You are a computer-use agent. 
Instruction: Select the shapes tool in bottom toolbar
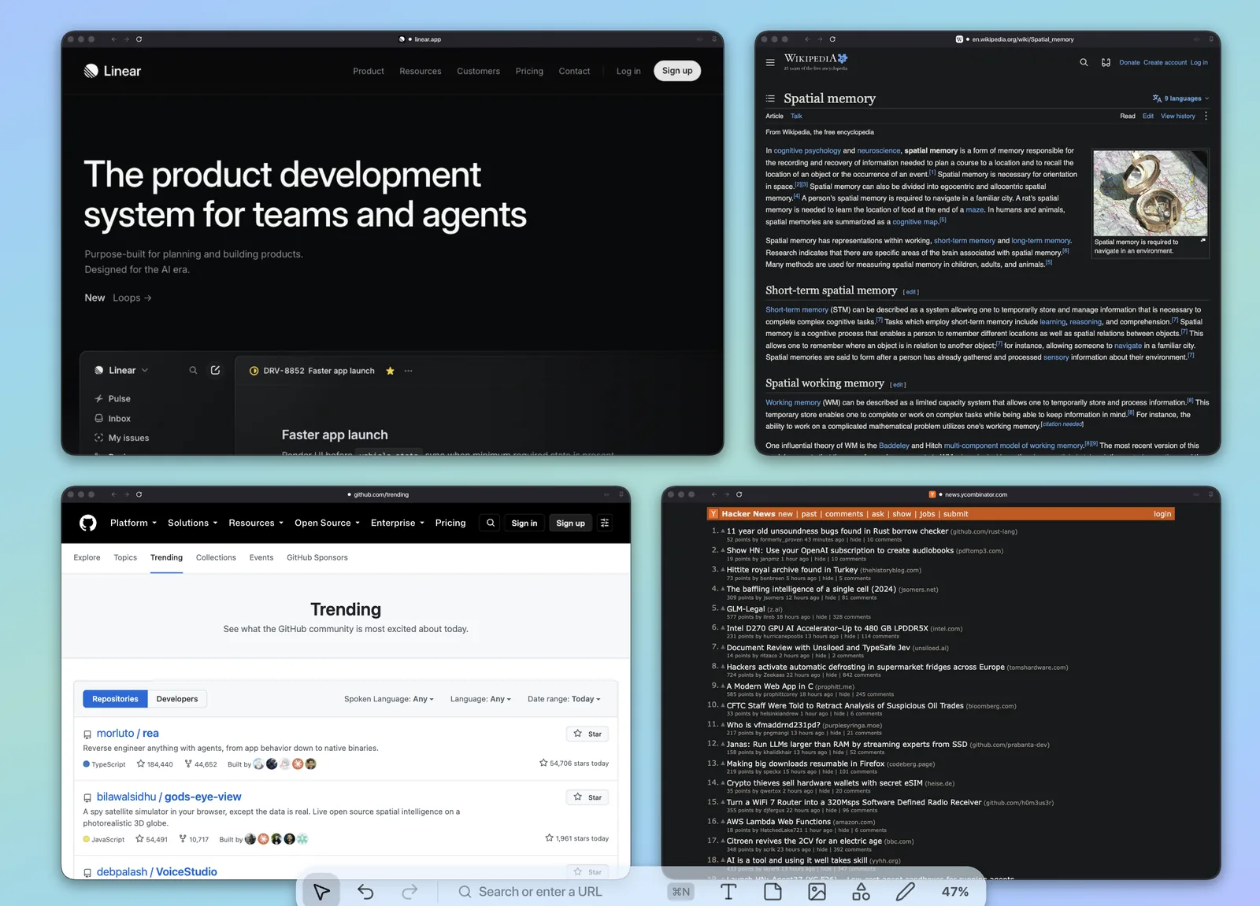coord(862,892)
